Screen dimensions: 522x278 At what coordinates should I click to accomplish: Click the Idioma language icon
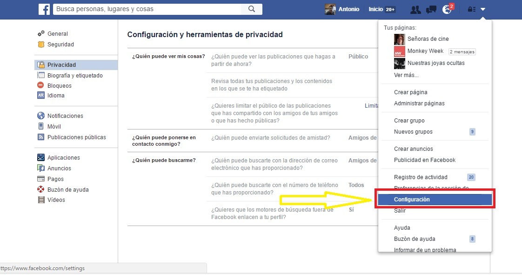pyautogui.click(x=41, y=95)
